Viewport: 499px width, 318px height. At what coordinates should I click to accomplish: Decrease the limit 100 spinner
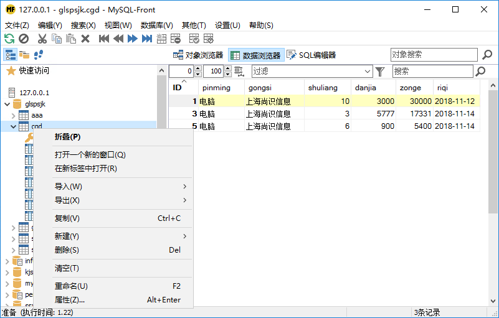228,75
